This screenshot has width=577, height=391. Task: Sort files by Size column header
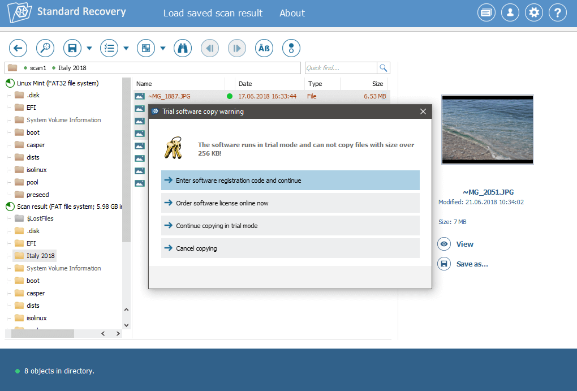(364, 84)
